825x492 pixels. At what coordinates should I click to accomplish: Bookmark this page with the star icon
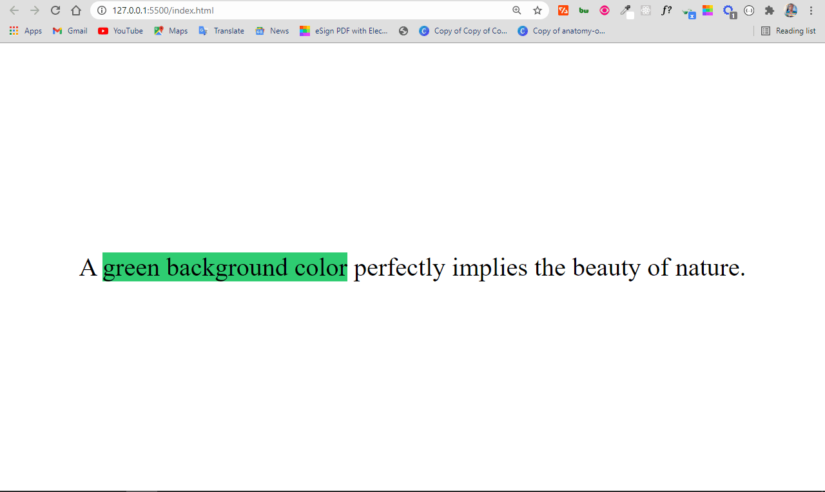click(538, 10)
